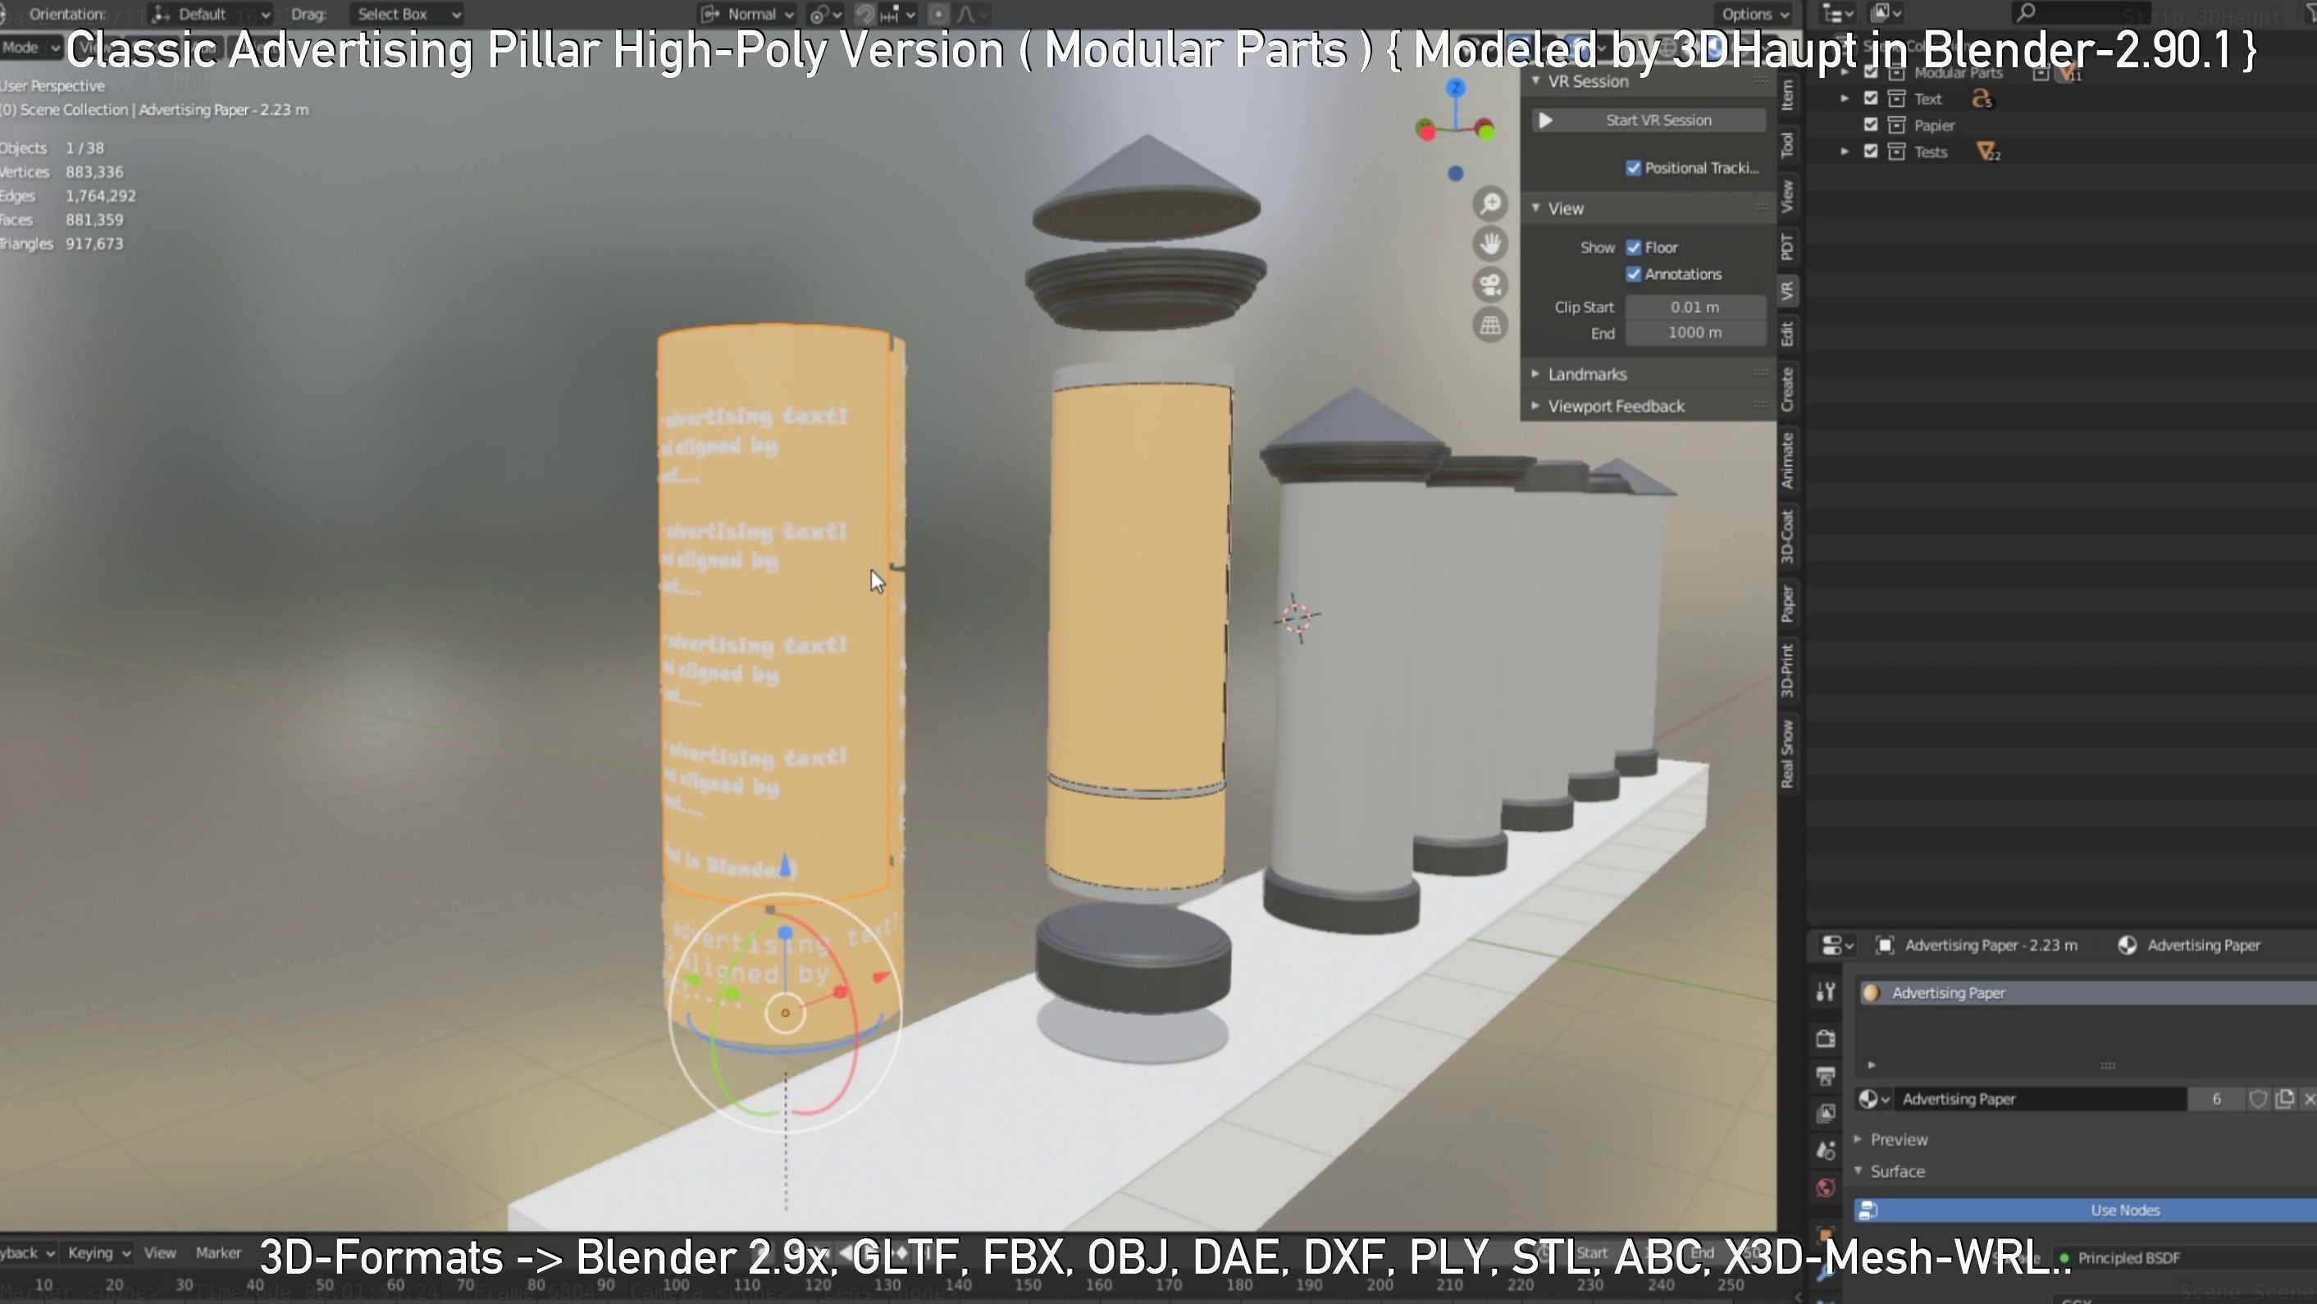2317x1304 pixels.
Task: Open the Tool properties tab icon
Action: tap(1825, 992)
